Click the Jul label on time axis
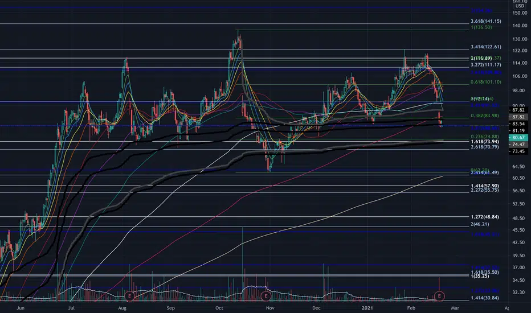Viewport: 531px width, 313px height. 71,308
